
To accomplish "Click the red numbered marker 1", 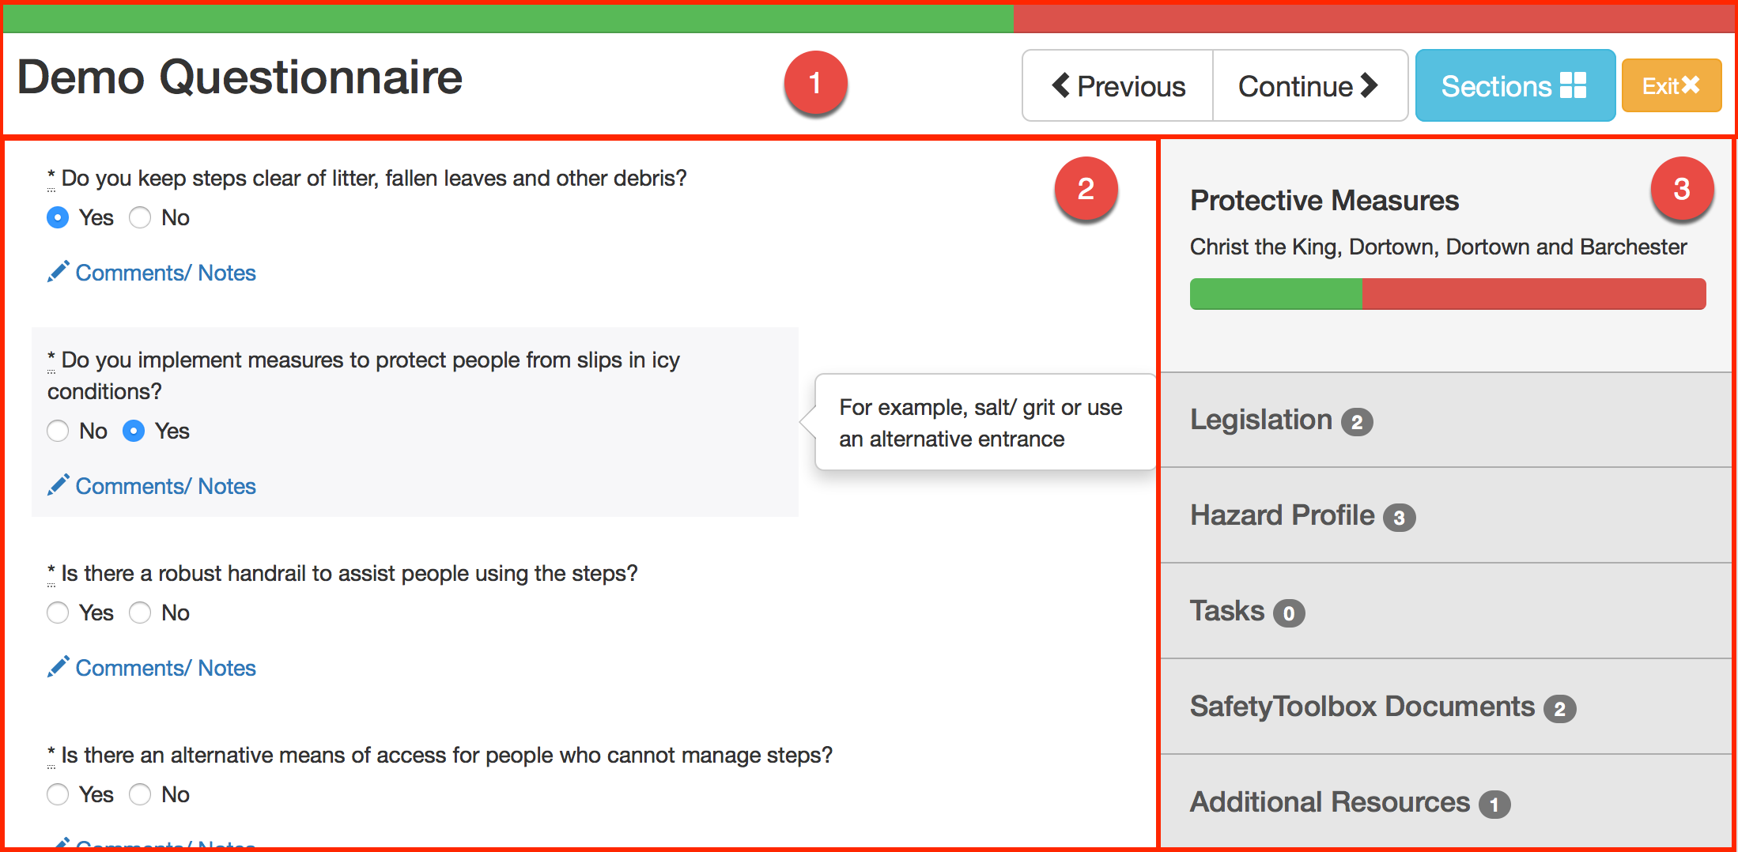I will (x=815, y=83).
